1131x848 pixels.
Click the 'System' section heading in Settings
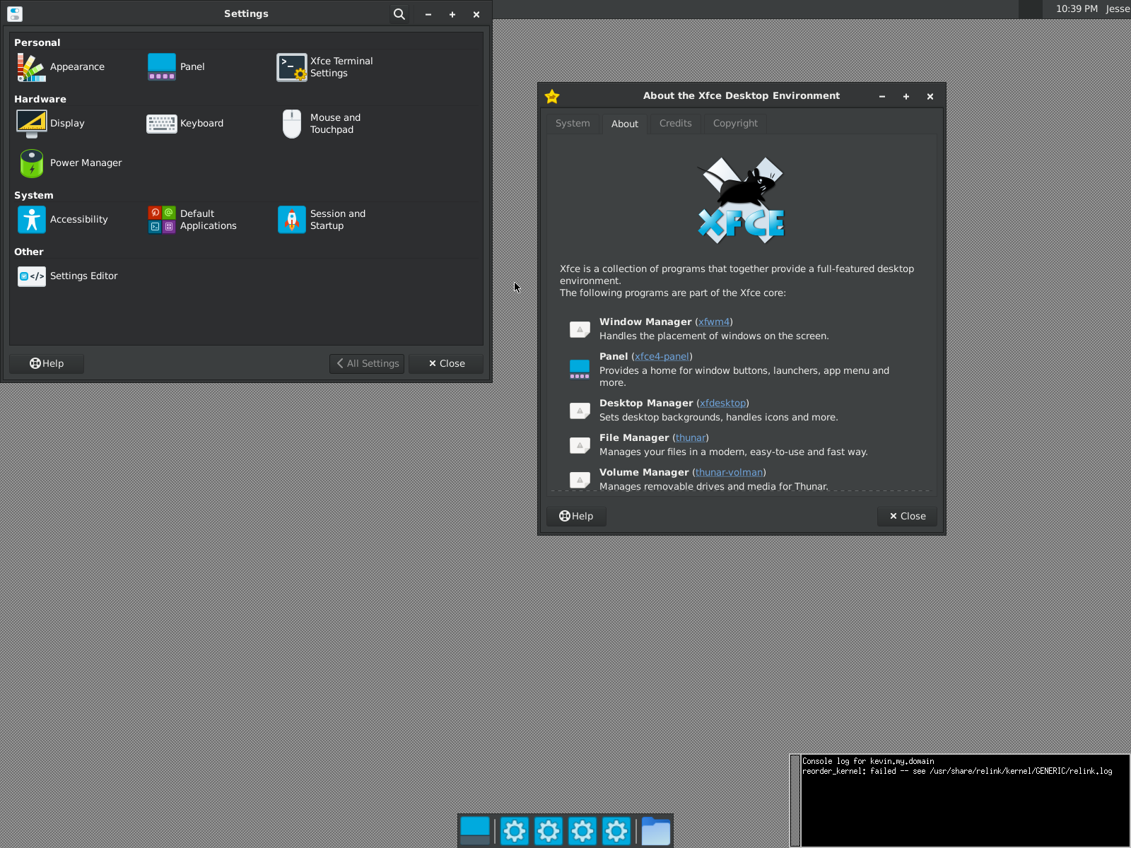[34, 196]
